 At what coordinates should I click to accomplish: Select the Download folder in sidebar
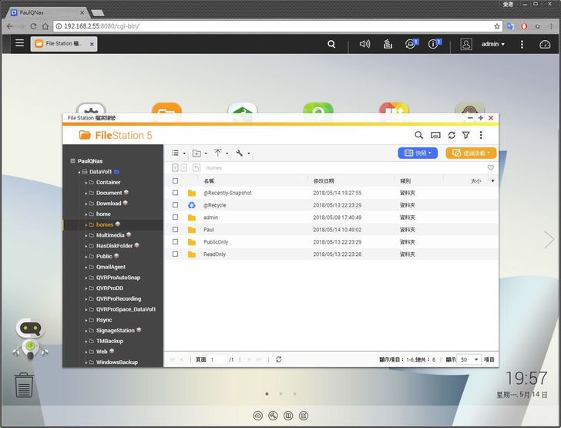tap(108, 204)
